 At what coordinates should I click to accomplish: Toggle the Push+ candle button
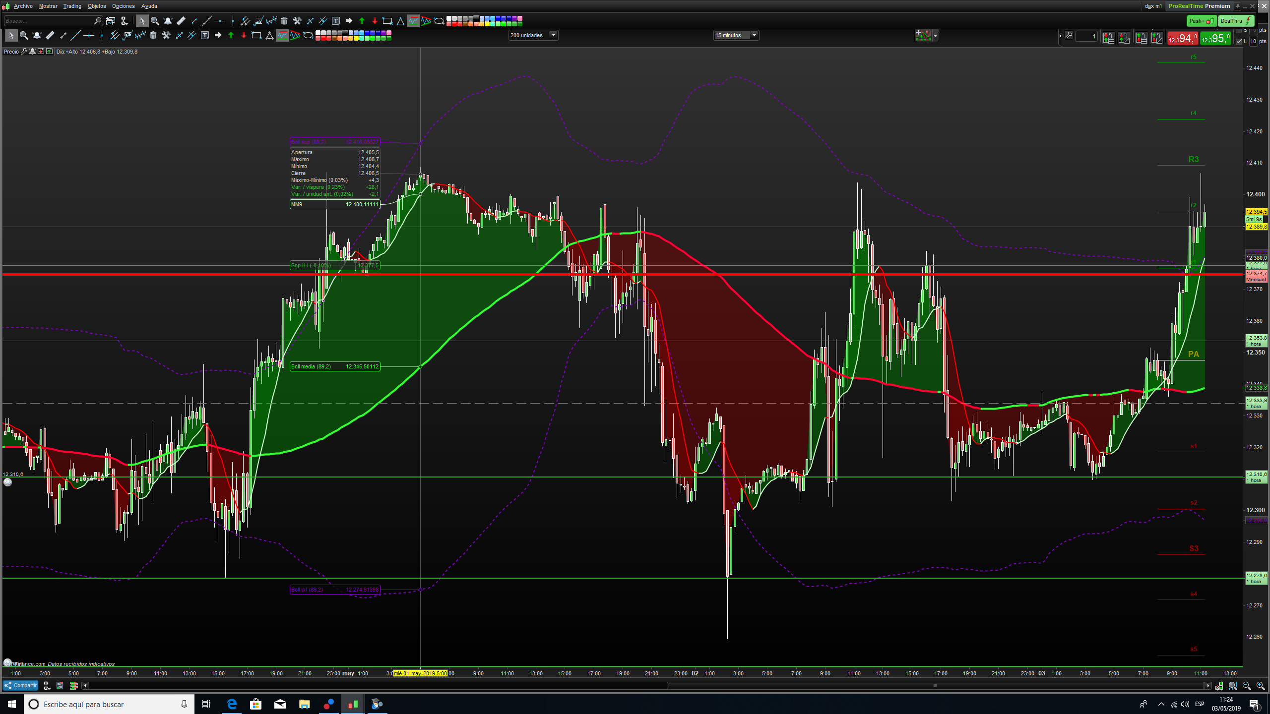pyautogui.click(x=1202, y=21)
